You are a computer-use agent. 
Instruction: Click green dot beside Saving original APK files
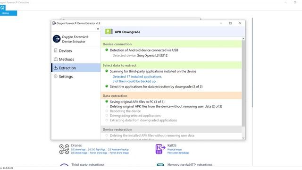(x=107, y=102)
